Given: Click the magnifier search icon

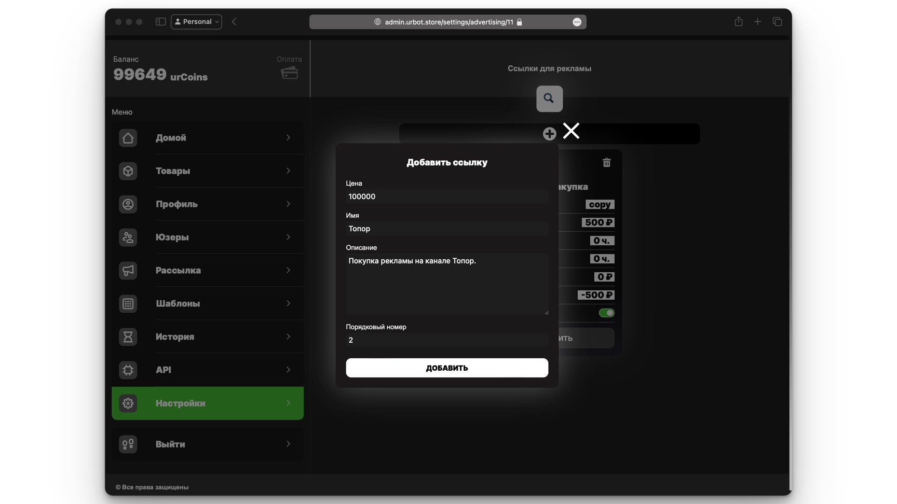Looking at the screenshot, I should point(549,99).
